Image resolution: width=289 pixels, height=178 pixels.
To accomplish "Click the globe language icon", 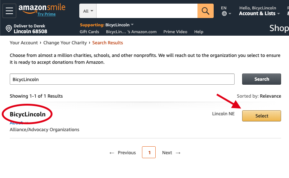I will coord(224,13).
